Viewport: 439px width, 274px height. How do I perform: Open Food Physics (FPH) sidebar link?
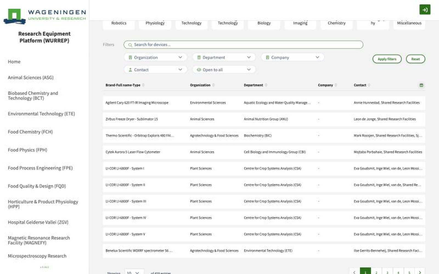click(x=27, y=150)
